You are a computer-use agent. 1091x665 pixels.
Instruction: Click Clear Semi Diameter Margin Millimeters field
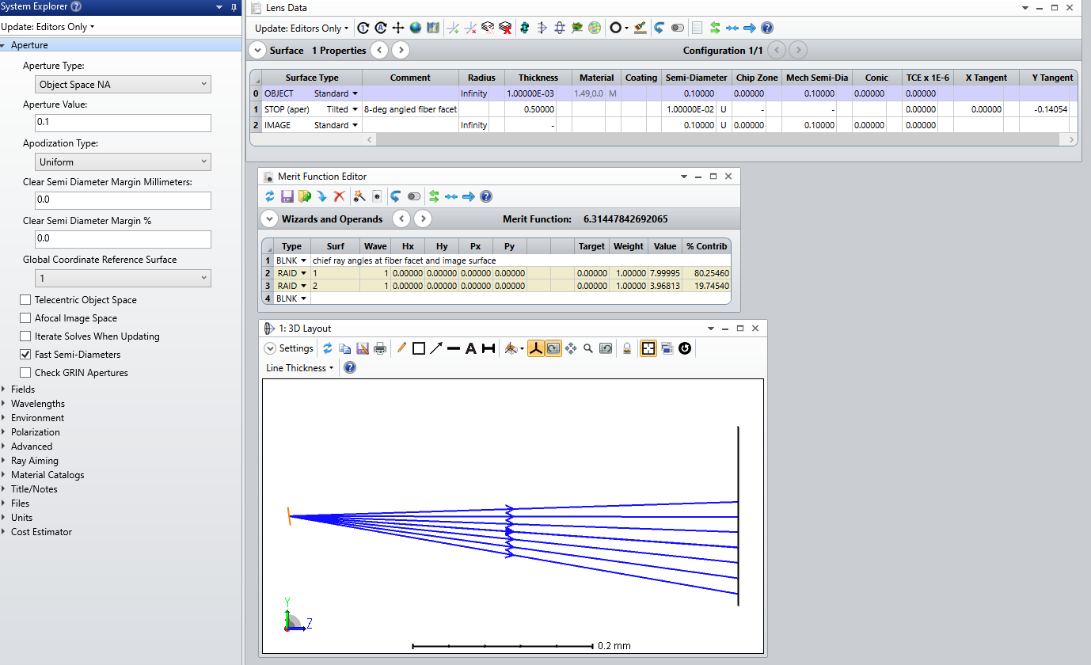tap(124, 200)
